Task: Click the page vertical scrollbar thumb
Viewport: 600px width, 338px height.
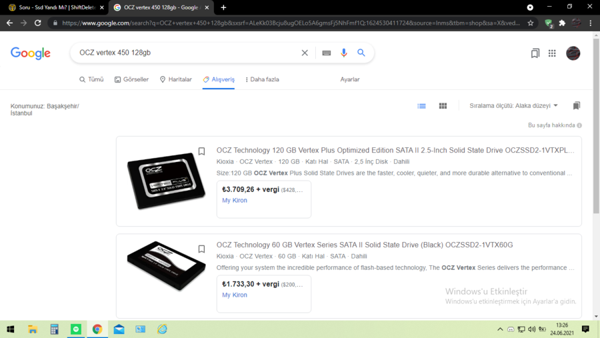Action: pyautogui.click(x=596, y=125)
